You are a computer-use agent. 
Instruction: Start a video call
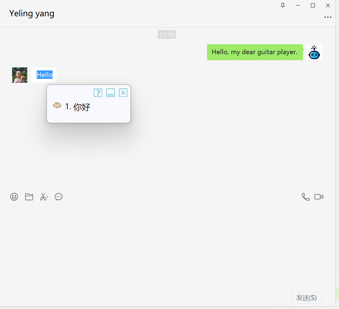pos(319,197)
